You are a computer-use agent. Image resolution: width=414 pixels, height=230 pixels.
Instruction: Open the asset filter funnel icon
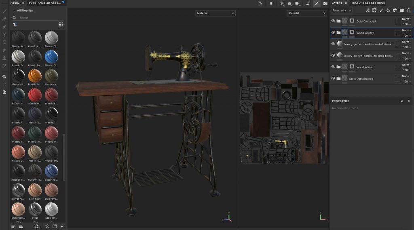coord(15,24)
